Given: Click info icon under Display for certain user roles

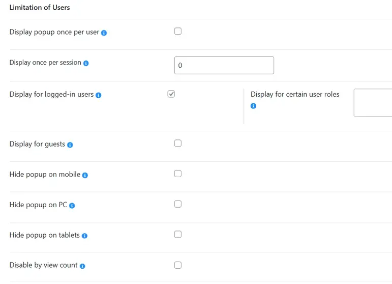Looking at the screenshot, I should (x=253, y=106).
